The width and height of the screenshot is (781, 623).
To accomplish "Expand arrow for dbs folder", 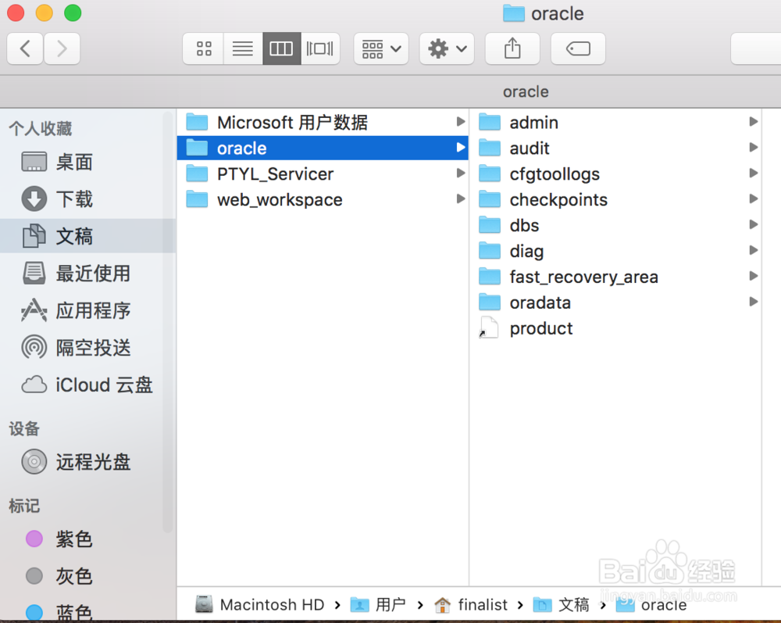I will pos(754,224).
